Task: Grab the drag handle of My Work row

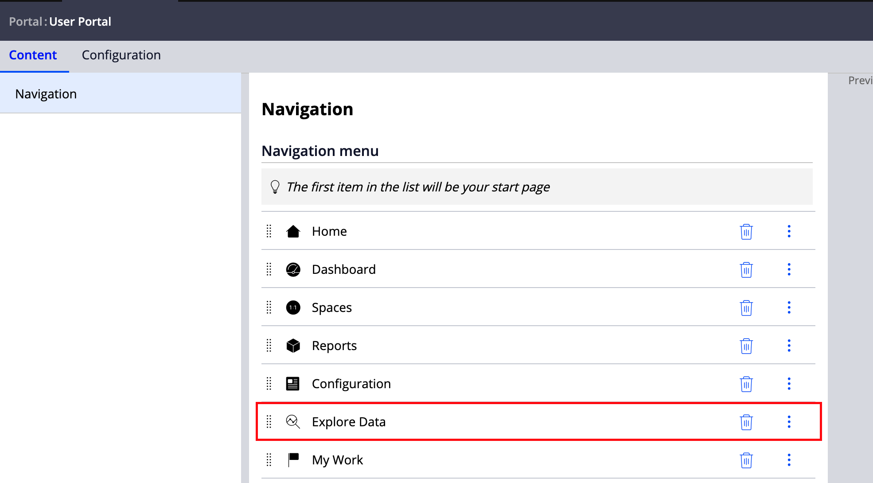Action: tap(269, 460)
